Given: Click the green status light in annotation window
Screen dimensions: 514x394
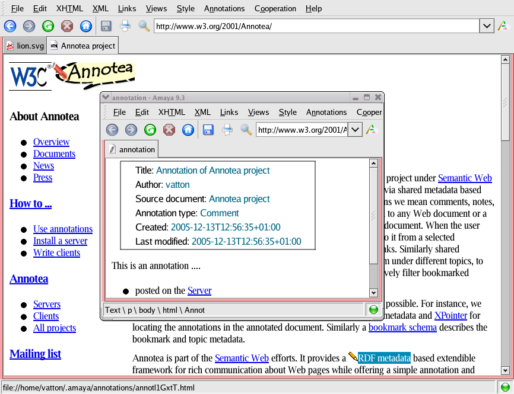Looking at the screenshot, I should pyautogui.click(x=373, y=309).
